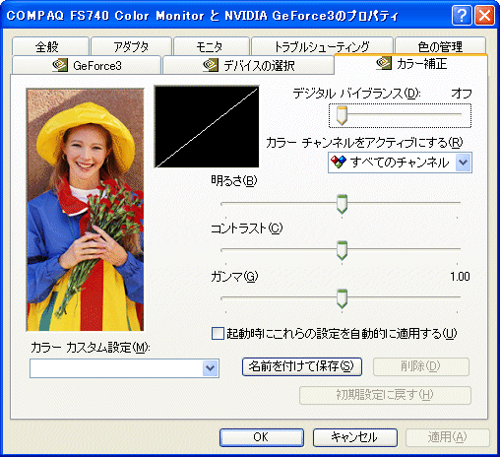500x457 pixels.
Task: Click the NVIDIA icon on the GeForce3 tab
Action: point(59,65)
